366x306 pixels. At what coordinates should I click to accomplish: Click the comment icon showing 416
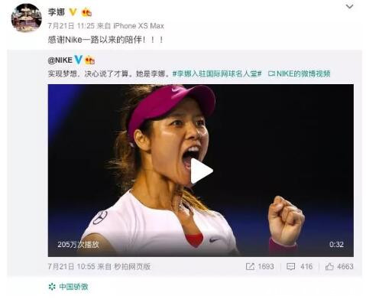tap(290, 267)
